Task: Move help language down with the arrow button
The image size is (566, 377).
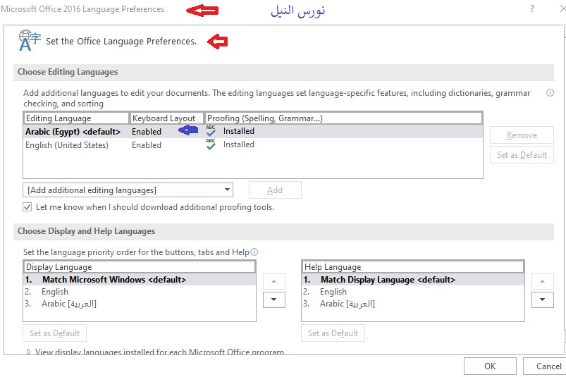Action: pyautogui.click(x=542, y=299)
